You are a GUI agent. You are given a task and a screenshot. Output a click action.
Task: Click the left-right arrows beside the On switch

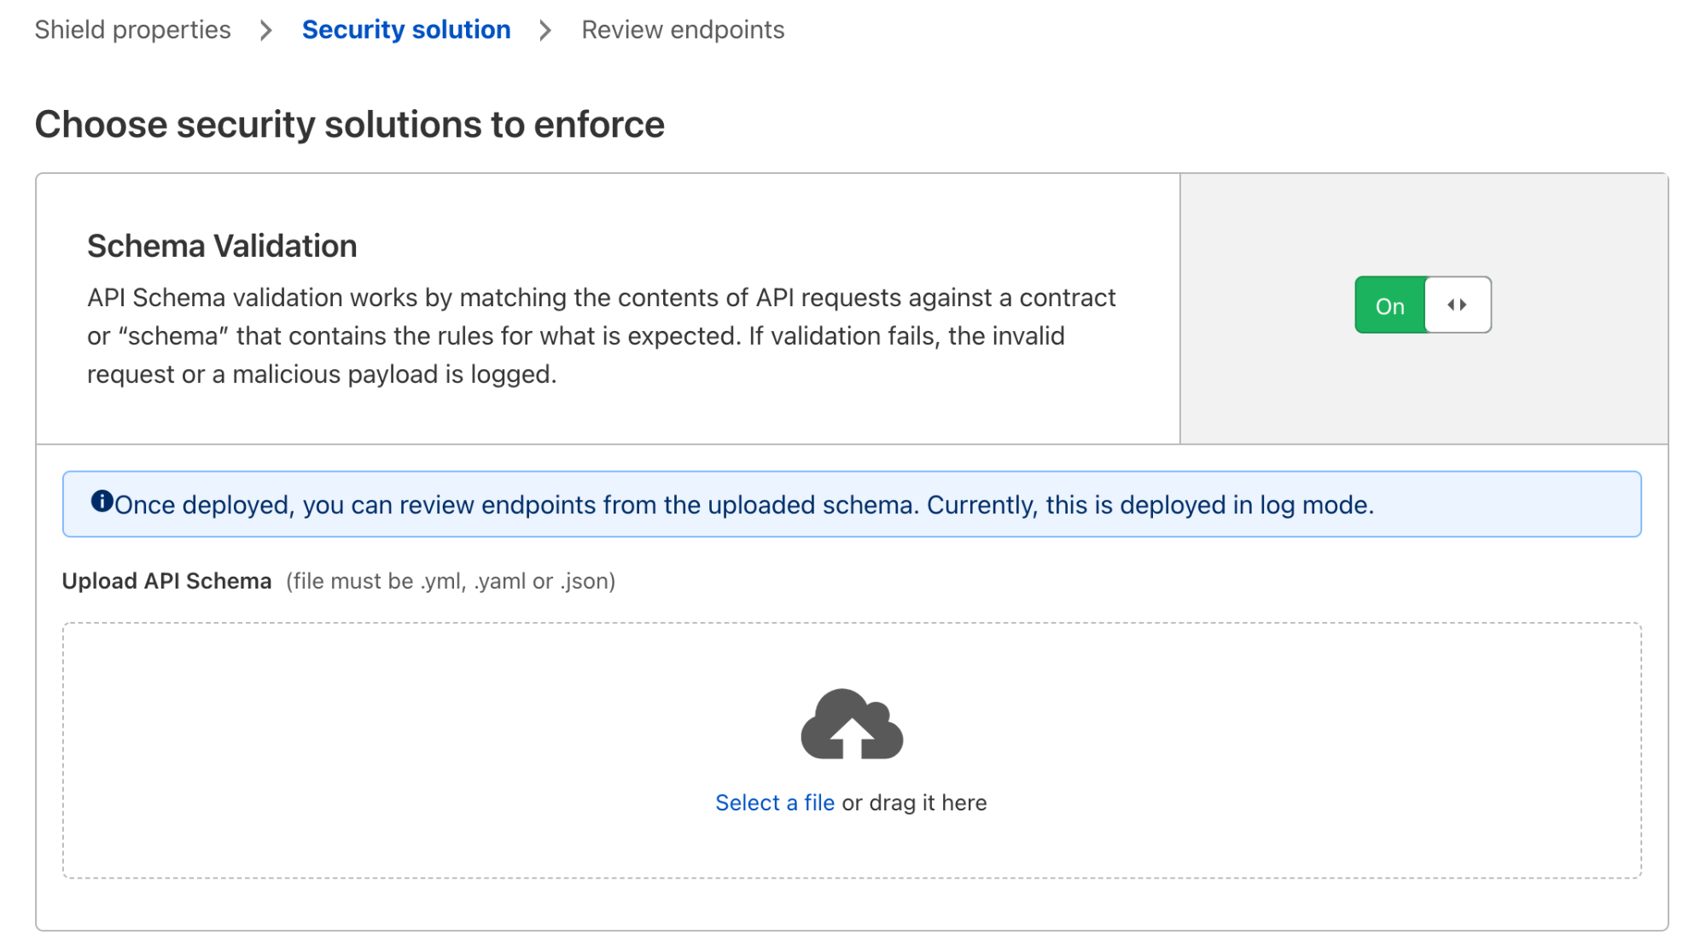click(x=1457, y=305)
